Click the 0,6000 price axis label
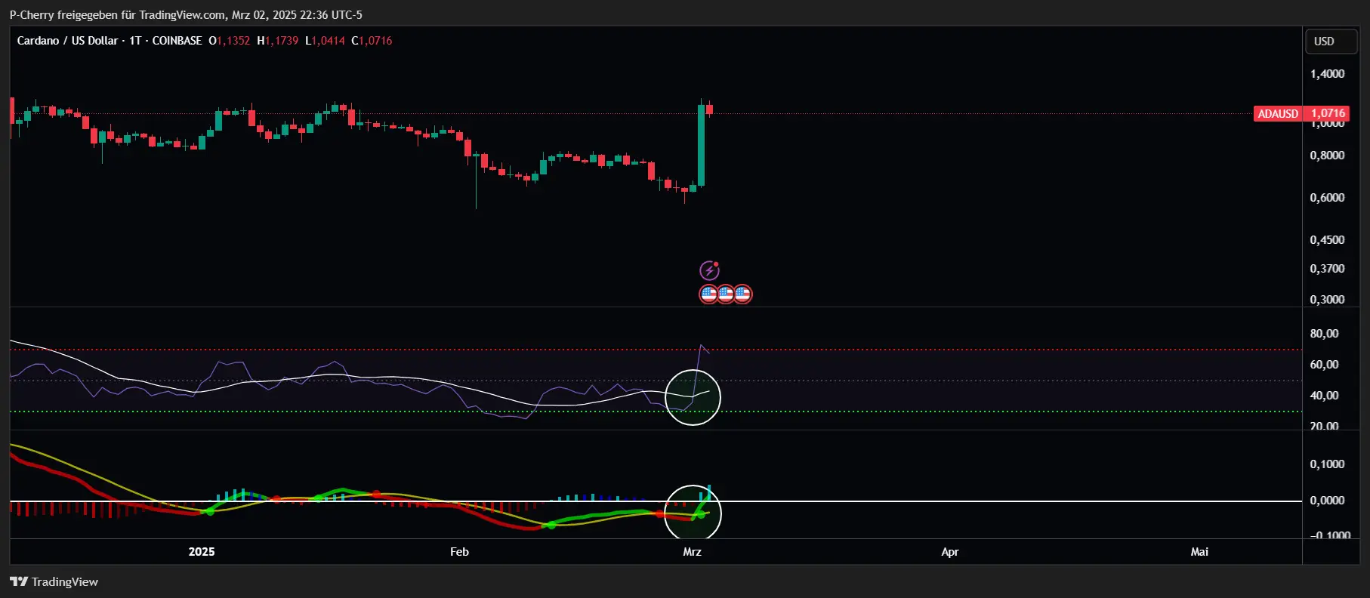This screenshot has width=1370, height=598. point(1327,198)
